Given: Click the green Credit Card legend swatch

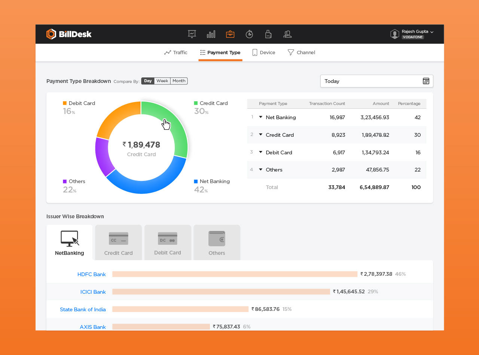Looking at the screenshot, I should pyautogui.click(x=196, y=103).
